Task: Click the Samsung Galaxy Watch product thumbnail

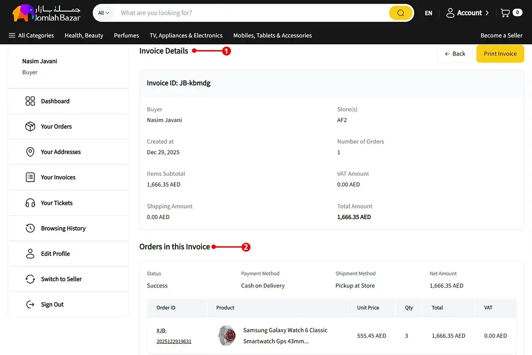Action: tap(227, 335)
